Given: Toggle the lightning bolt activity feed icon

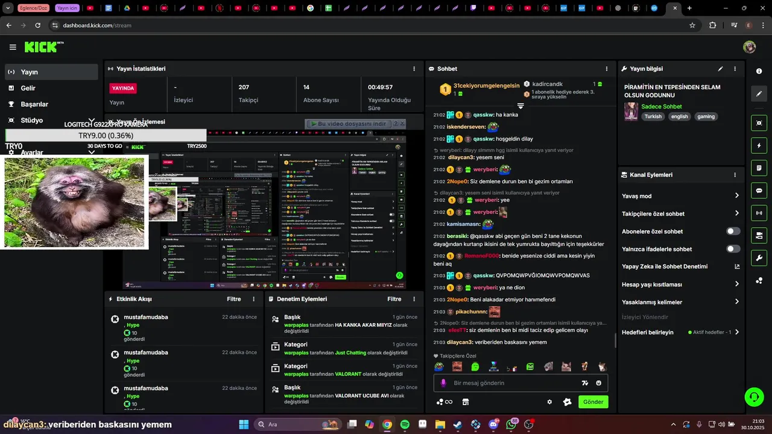Looking at the screenshot, I should (759, 145).
